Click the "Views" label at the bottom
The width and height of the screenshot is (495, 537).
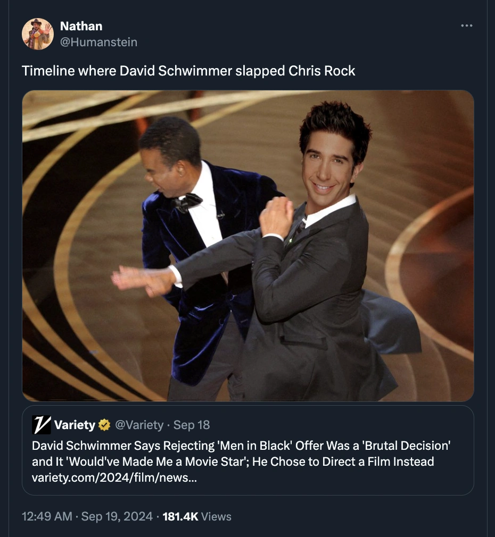pos(217,516)
